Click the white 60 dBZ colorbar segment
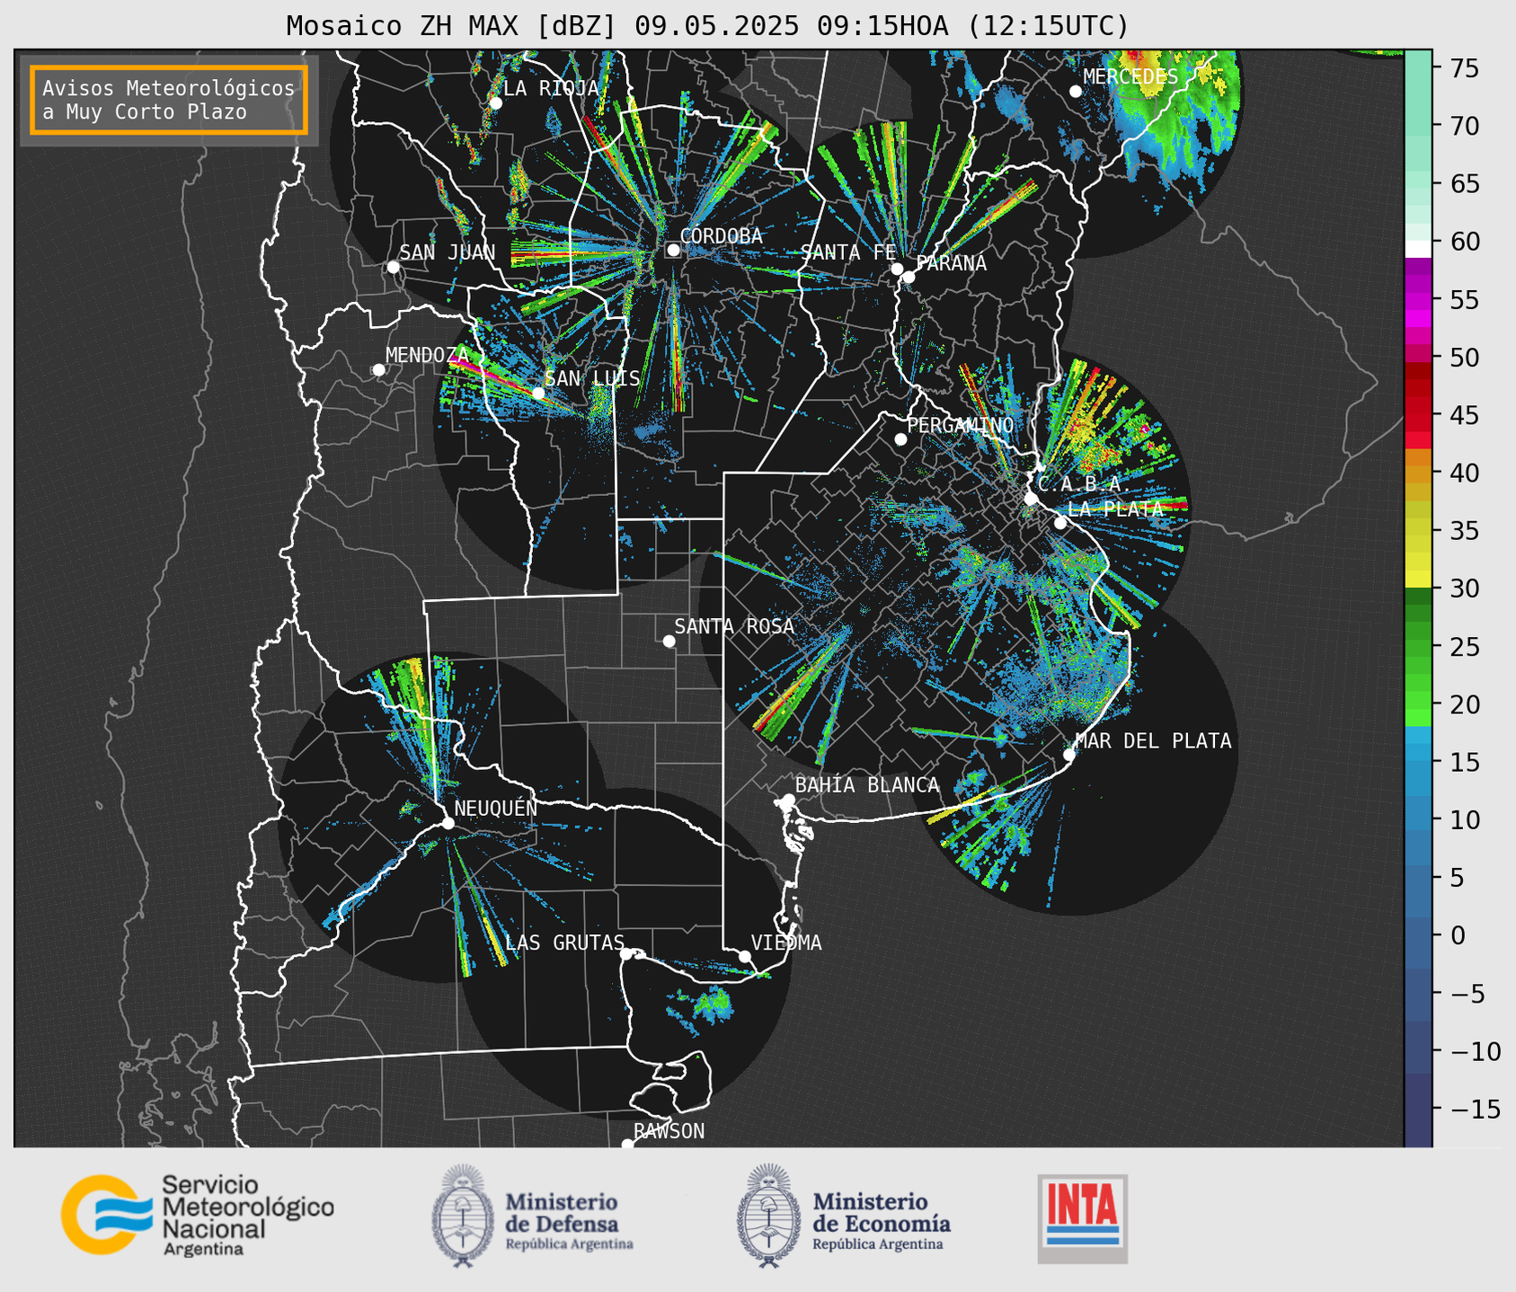Viewport: 1516px width, 1292px height. [1418, 248]
